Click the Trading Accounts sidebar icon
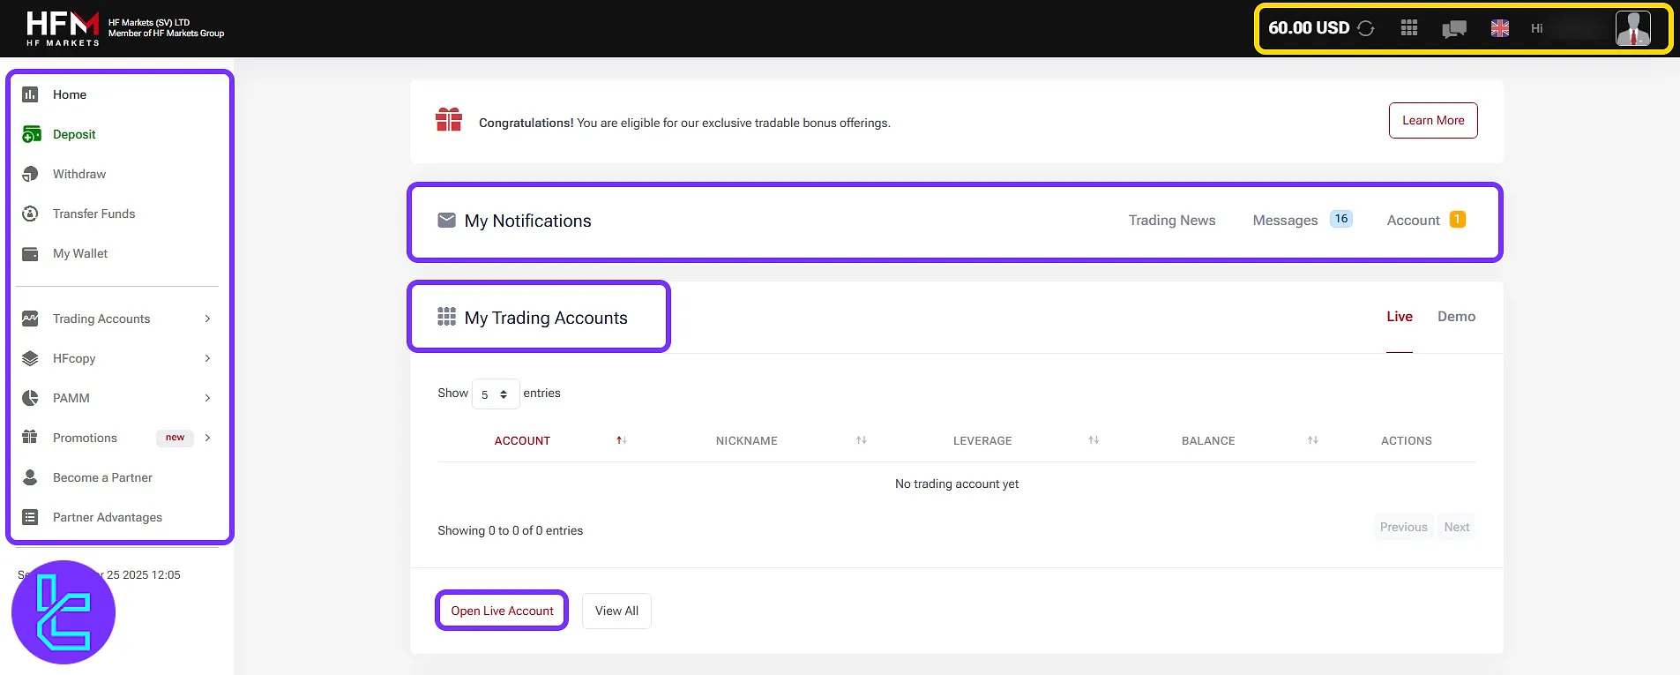1680x675 pixels. (x=30, y=319)
